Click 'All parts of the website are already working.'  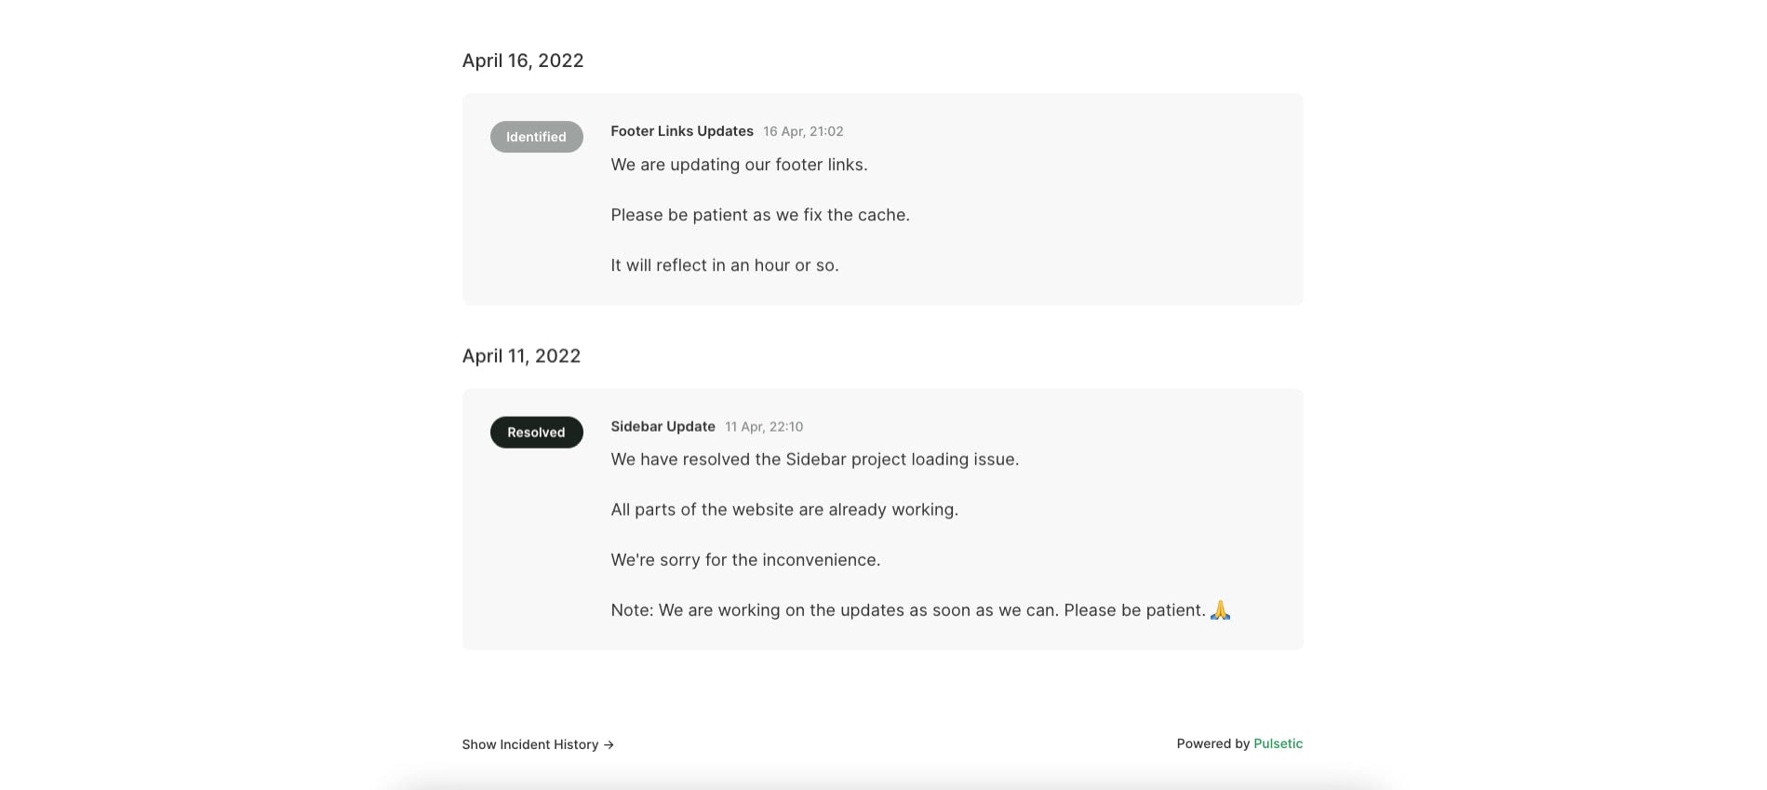pos(784,510)
